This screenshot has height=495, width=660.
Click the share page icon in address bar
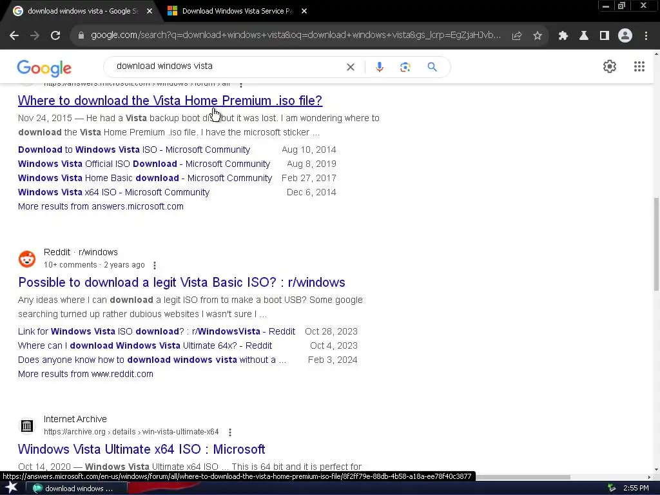(x=517, y=36)
